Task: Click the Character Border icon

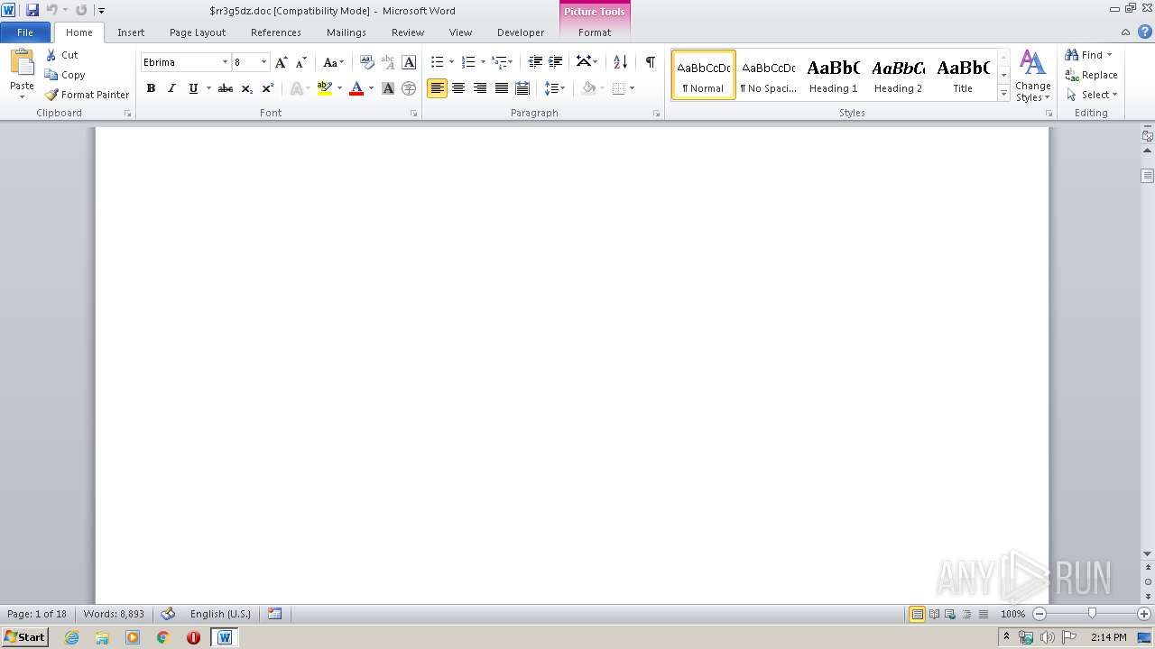Action: tap(409, 62)
